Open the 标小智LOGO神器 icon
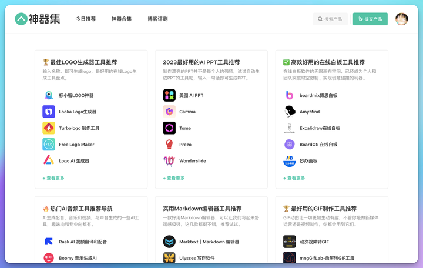This screenshot has height=268, width=423. coord(49,95)
